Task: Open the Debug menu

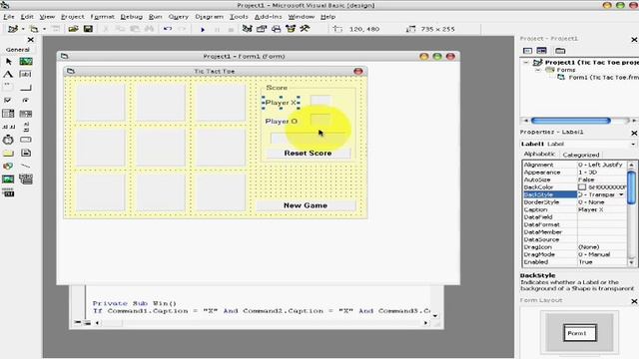Action: (x=131, y=17)
